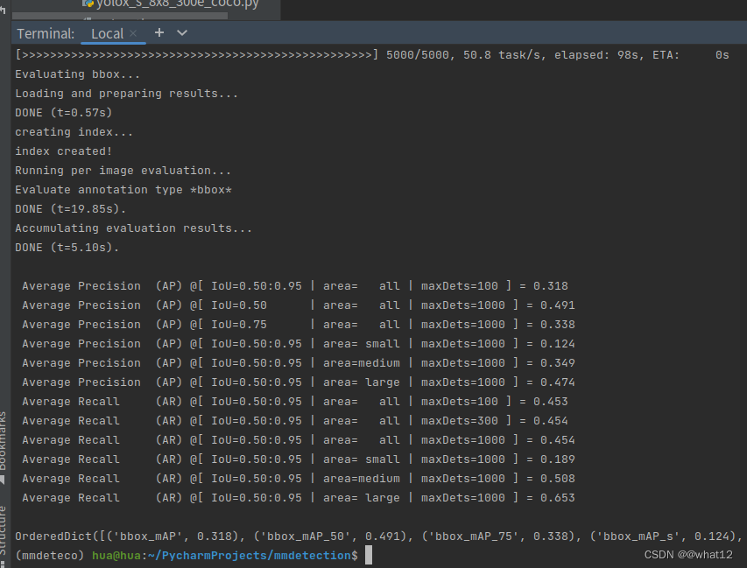Viewport: 747px width, 568px height.
Task: Open the yolox_s_8x8_300e_coco.py editor tab
Action: (171, 4)
